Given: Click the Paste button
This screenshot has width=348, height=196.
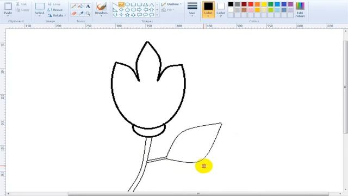Looking at the screenshot, I should pyautogui.click(x=8, y=8).
